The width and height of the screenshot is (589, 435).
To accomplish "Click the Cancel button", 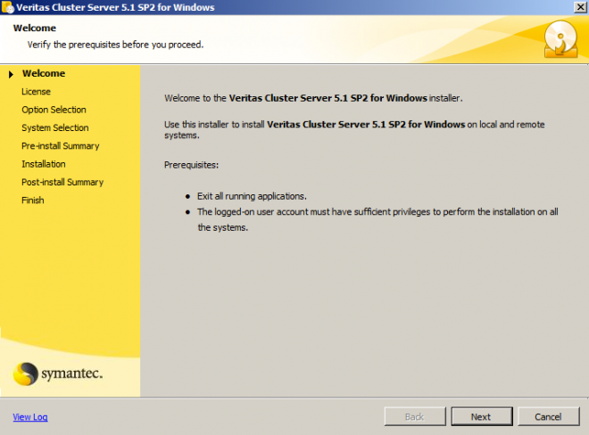I will (x=548, y=416).
